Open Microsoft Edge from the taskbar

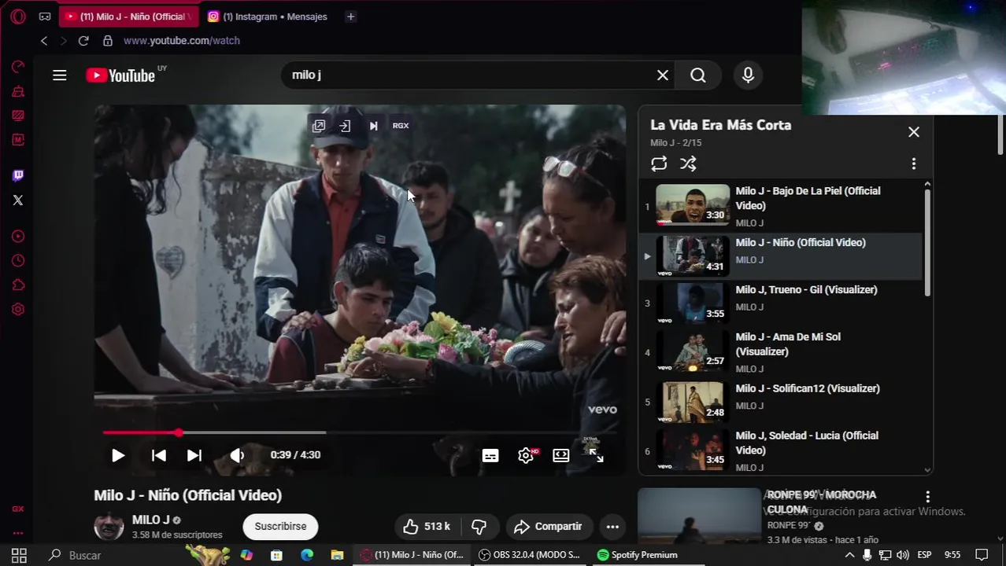point(307,555)
